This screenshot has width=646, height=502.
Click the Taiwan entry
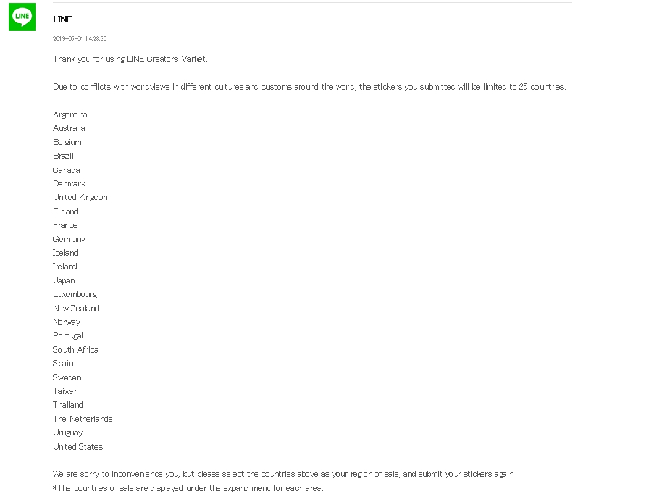click(65, 391)
